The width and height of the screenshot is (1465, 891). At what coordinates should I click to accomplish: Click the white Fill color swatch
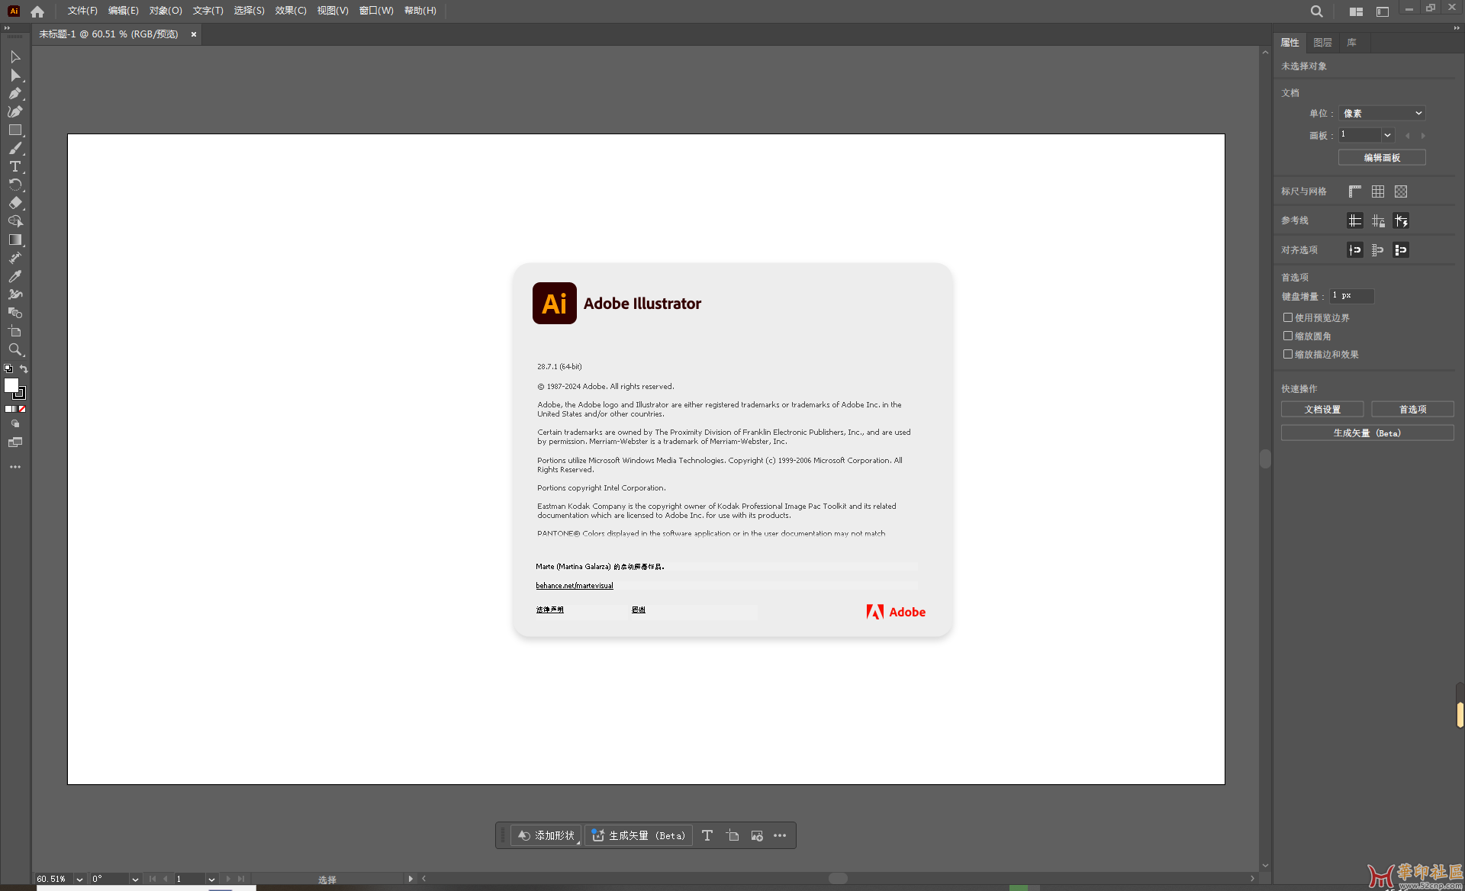click(x=11, y=386)
